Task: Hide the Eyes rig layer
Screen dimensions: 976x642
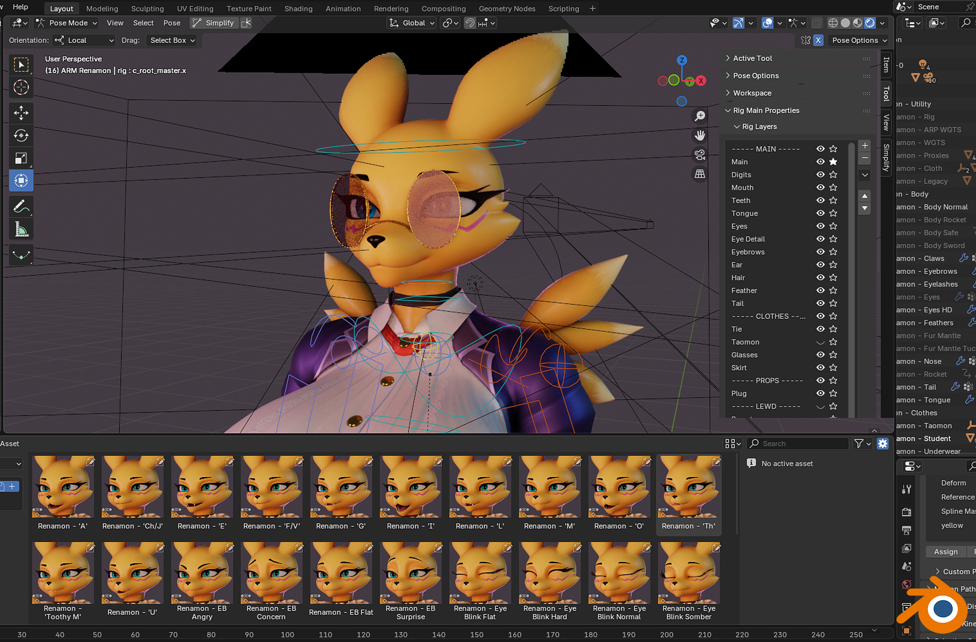Action: 820,226
